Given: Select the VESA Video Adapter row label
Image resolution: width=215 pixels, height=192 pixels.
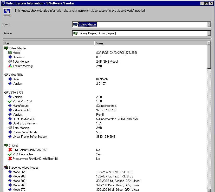Looking at the screenshot, I should tap(21, 110).
